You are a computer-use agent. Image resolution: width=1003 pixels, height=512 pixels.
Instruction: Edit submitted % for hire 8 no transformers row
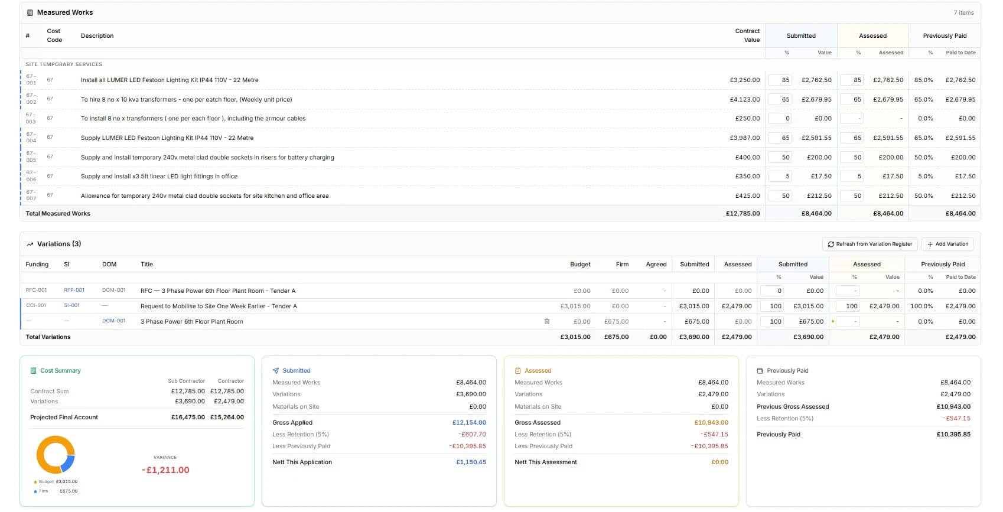(780, 99)
